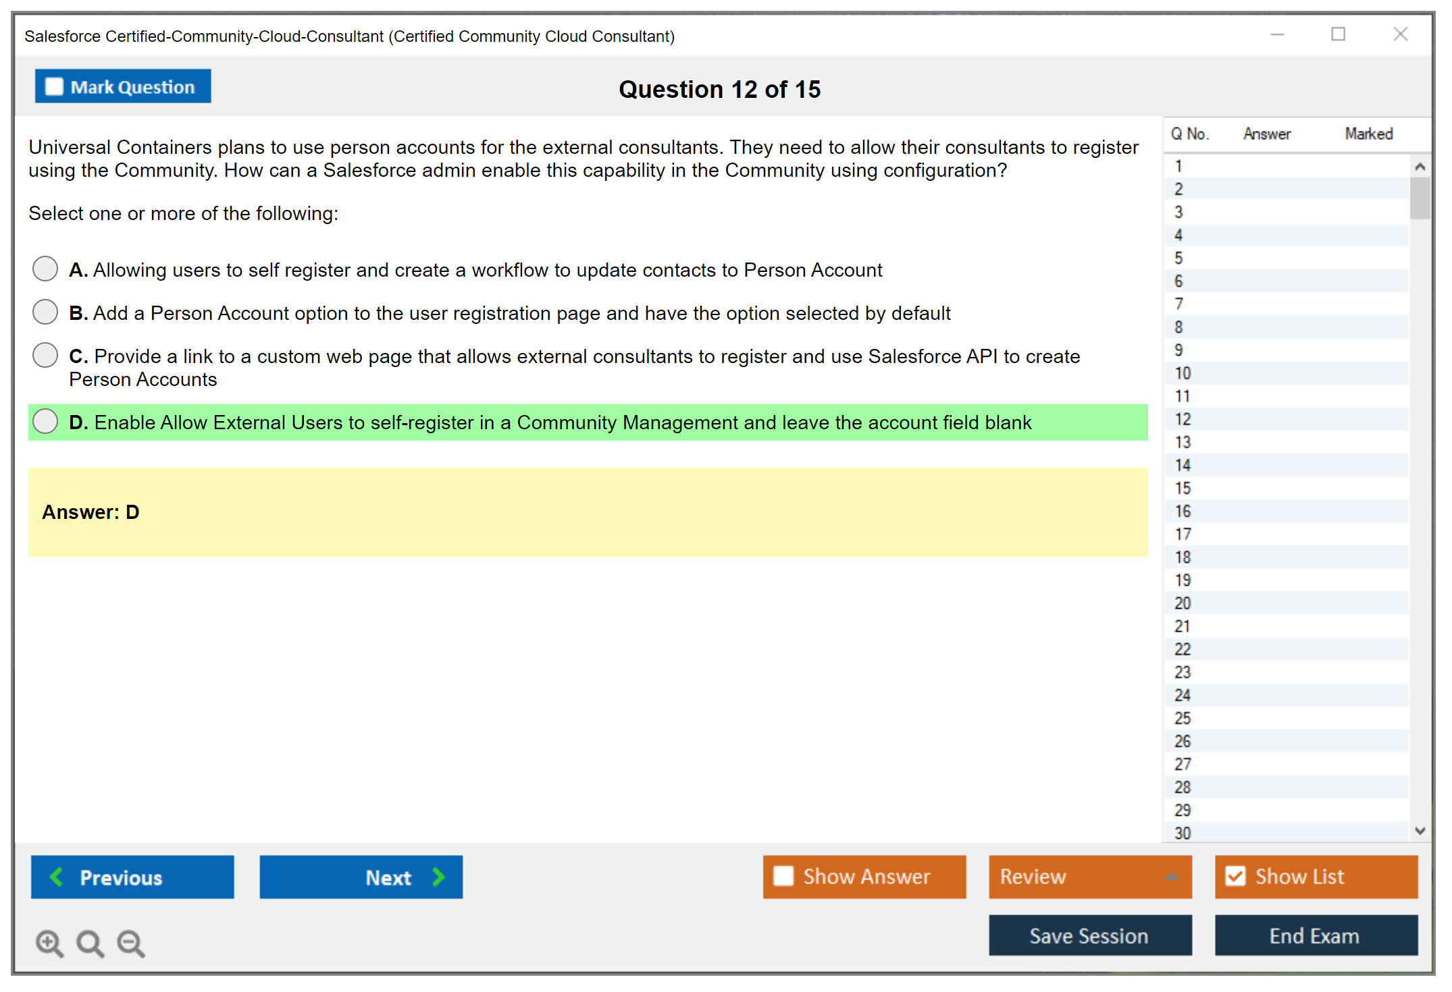Jump to question 15 in list
This screenshot has height=992, width=1452.
coord(1183,488)
